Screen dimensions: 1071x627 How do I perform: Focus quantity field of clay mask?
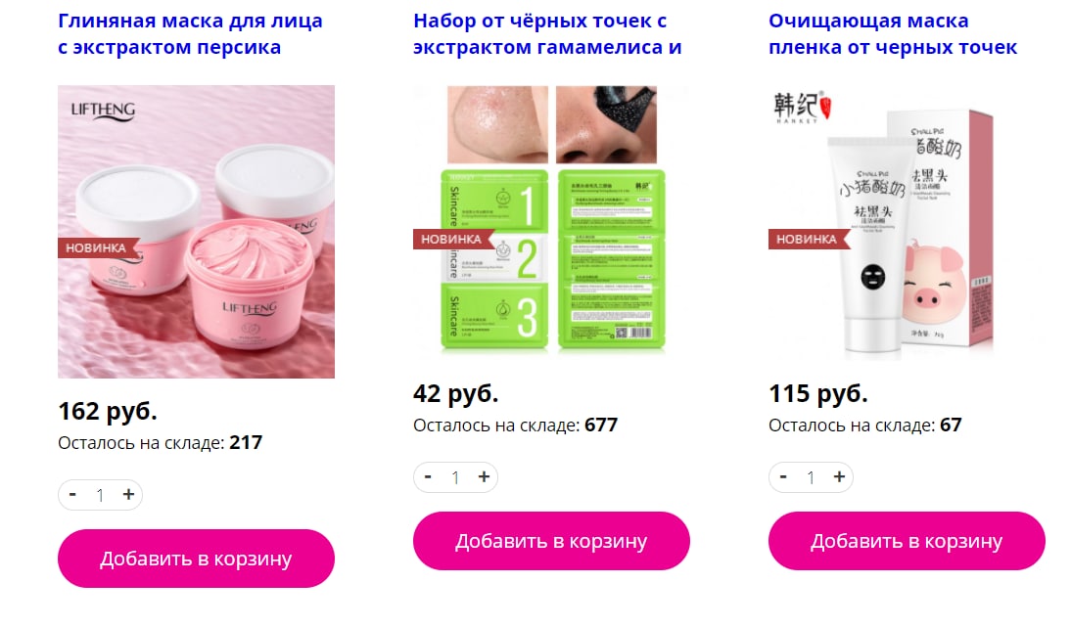point(101,495)
